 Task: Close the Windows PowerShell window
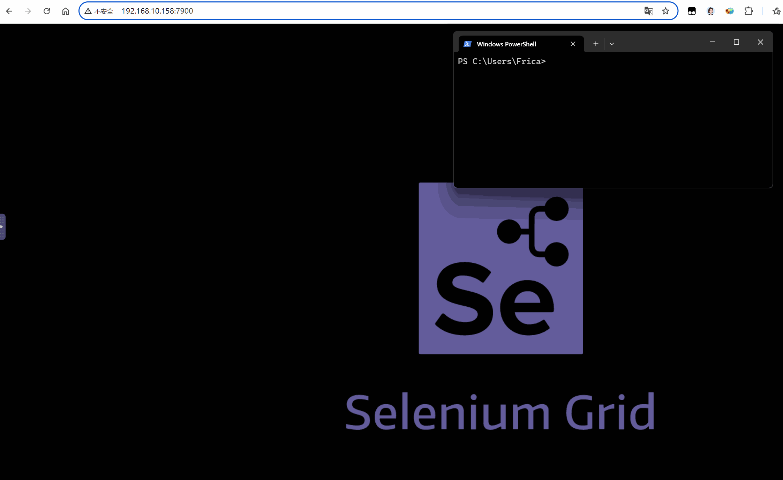760,42
